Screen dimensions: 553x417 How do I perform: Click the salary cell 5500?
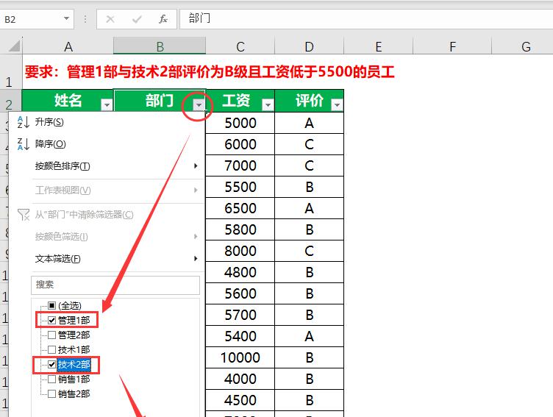click(240, 187)
